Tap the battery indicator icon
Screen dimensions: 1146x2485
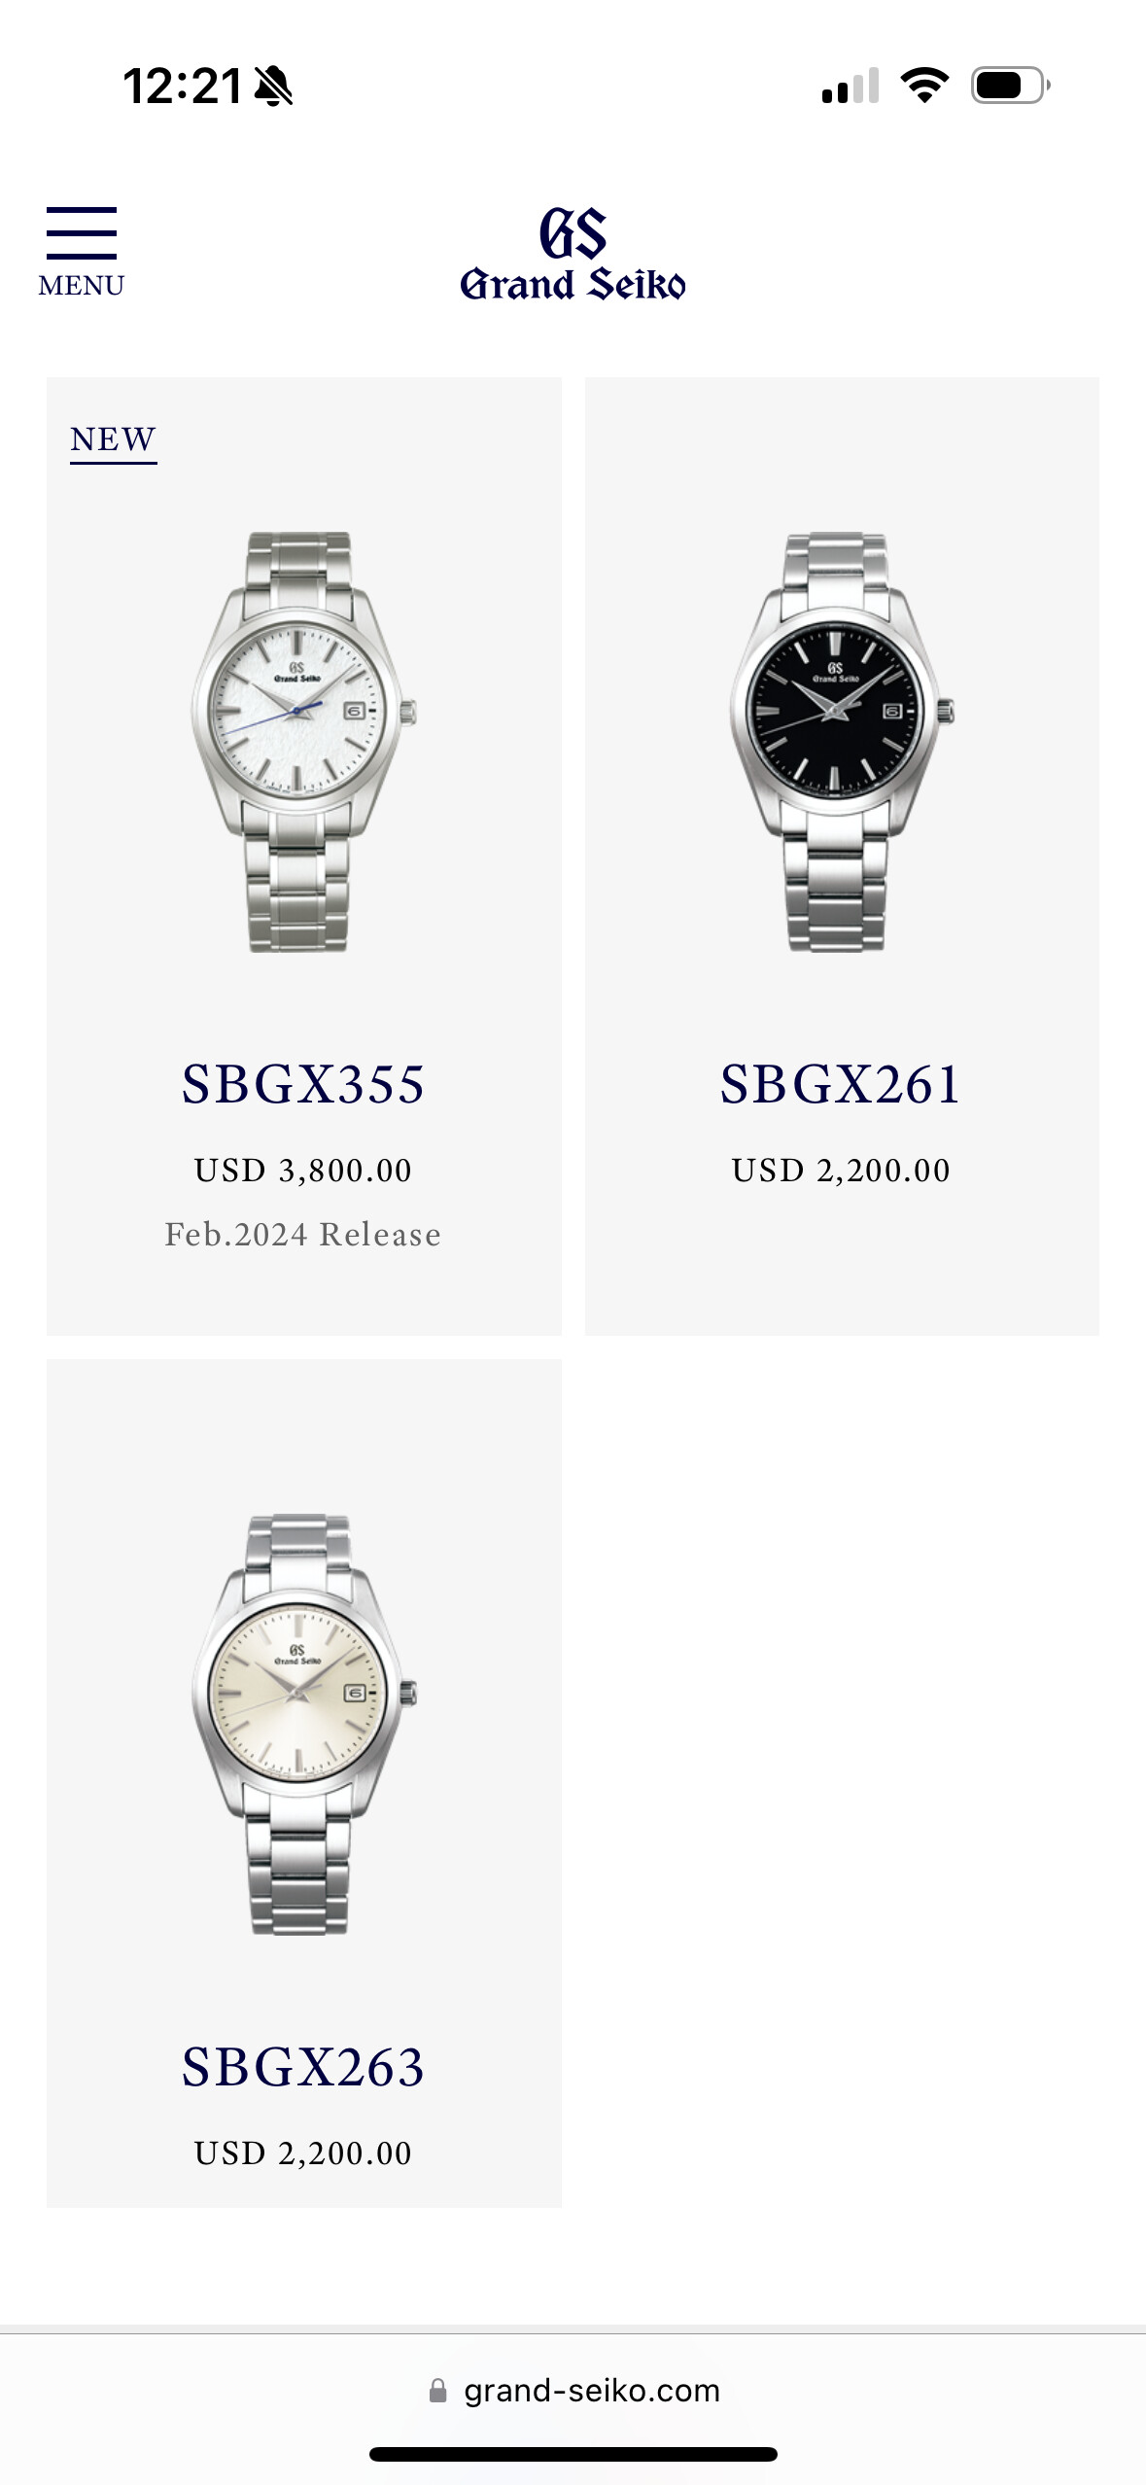click(x=1011, y=86)
